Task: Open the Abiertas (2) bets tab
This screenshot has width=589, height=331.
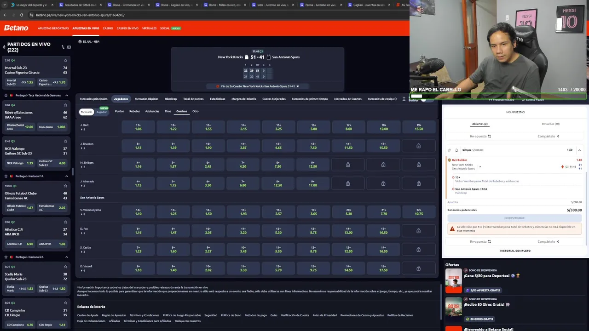Action: (x=479, y=124)
